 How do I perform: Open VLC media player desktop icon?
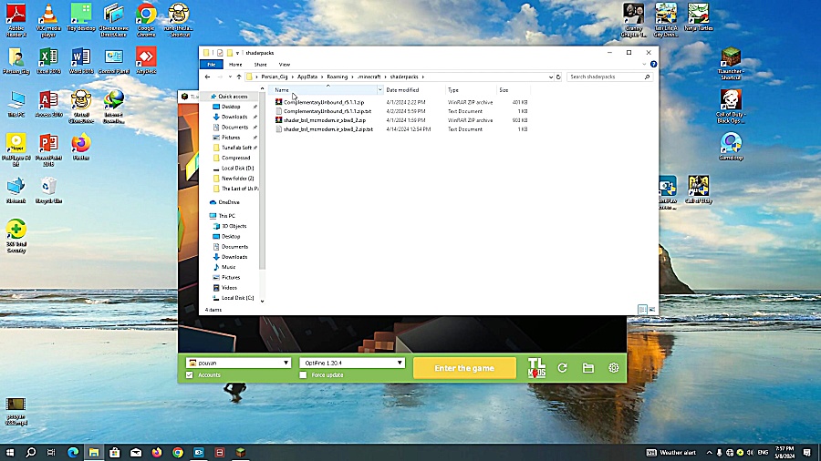48,20
